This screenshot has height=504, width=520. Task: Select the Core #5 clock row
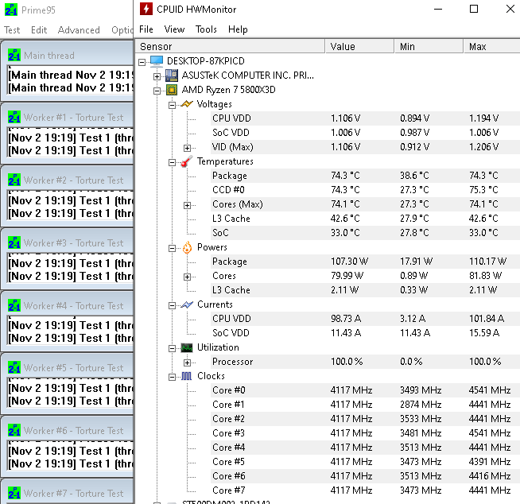pyautogui.click(x=364, y=462)
